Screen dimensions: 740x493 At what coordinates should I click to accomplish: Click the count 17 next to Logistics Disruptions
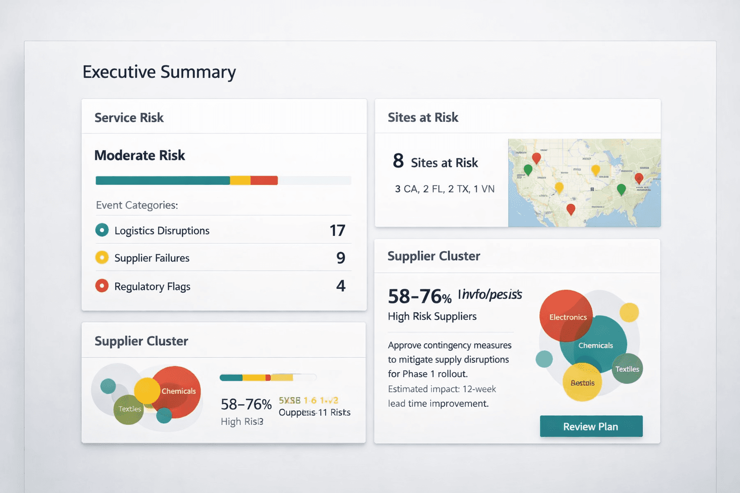tap(338, 230)
